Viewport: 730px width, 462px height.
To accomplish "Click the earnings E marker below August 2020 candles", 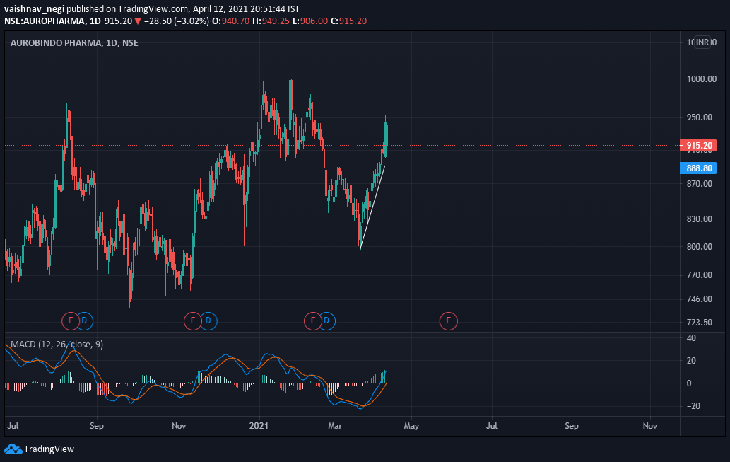I will 71,320.
